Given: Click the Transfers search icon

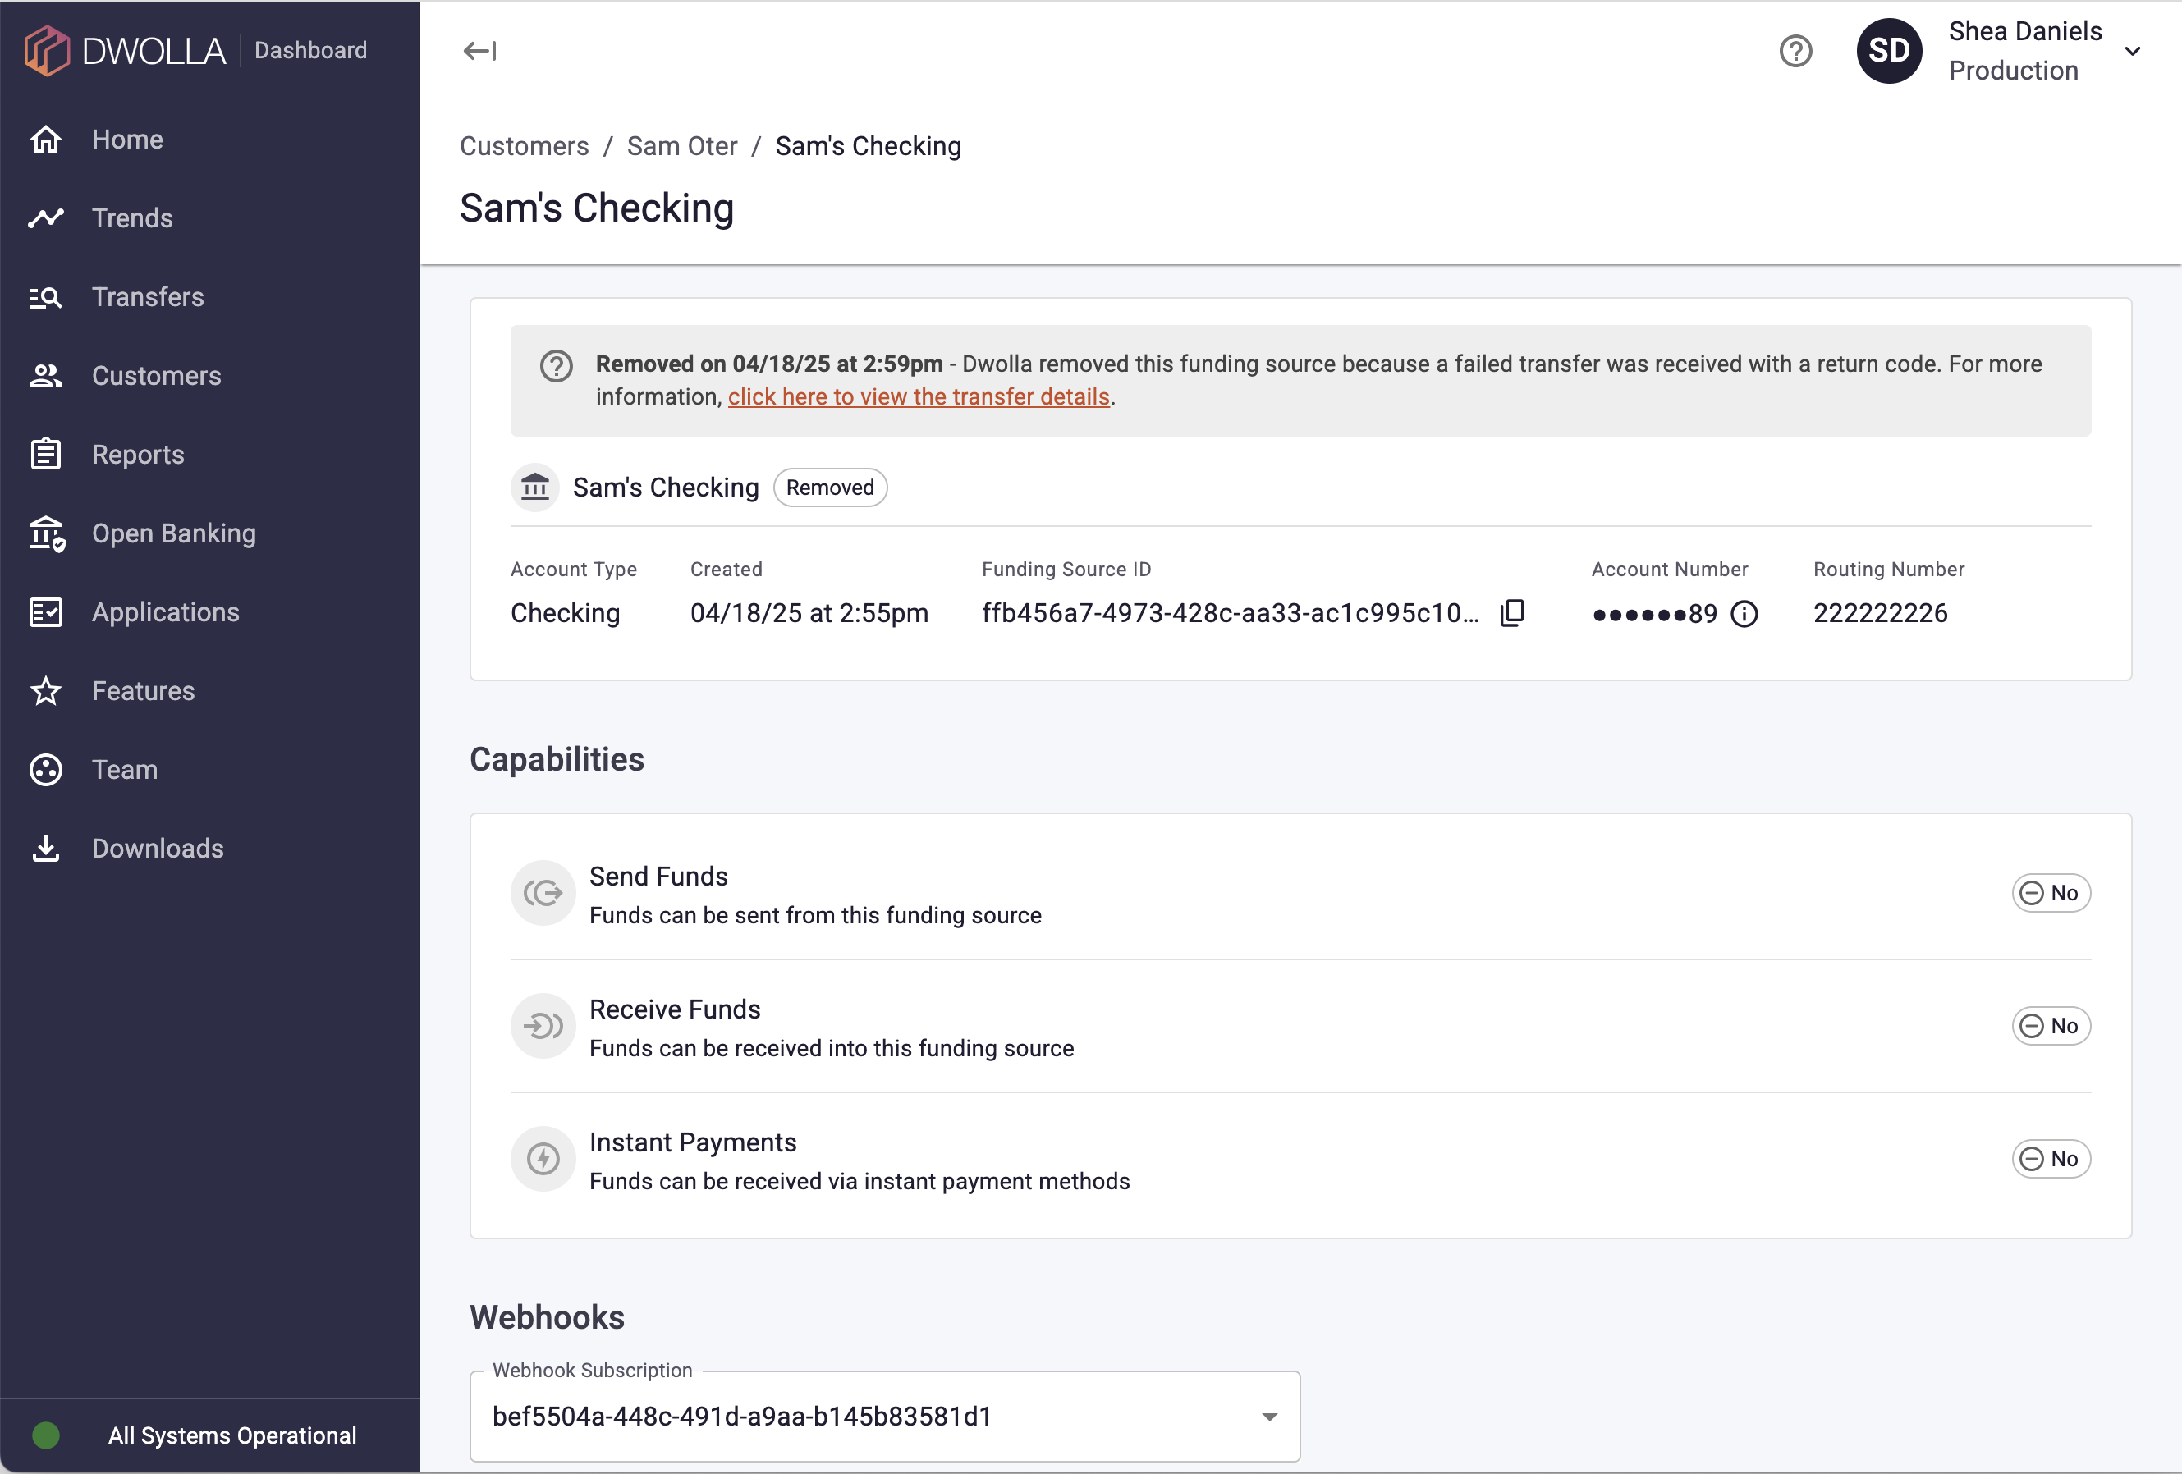Looking at the screenshot, I should pos(45,296).
